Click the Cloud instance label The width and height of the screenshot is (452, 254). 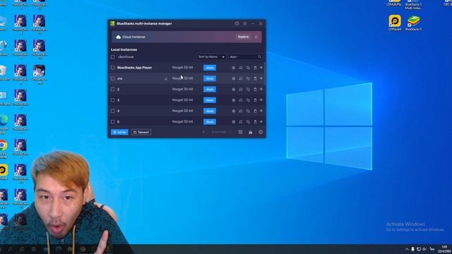(x=133, y=37)
